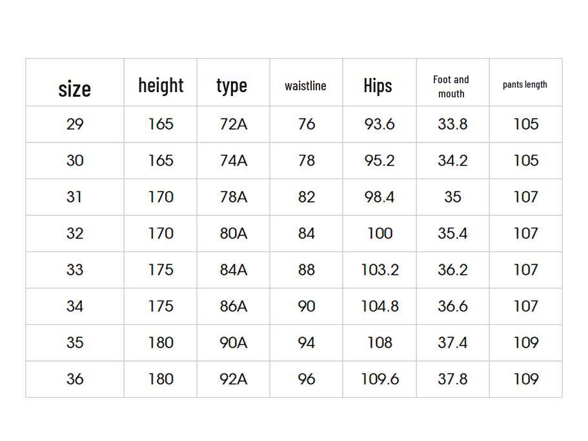
Task: Select the "waistline" column header
Action: pos(305,86)
